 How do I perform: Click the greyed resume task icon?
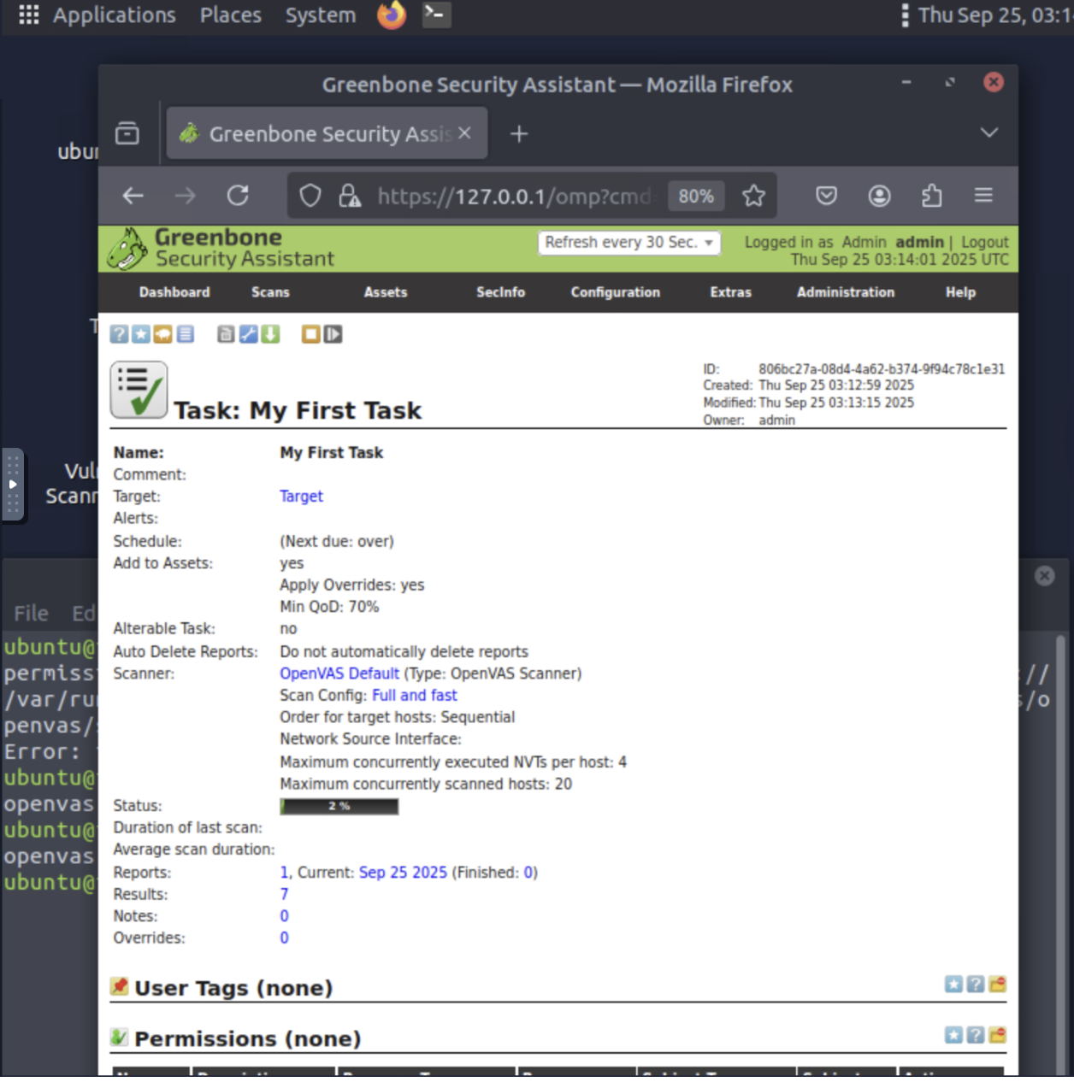click(333, 334)
